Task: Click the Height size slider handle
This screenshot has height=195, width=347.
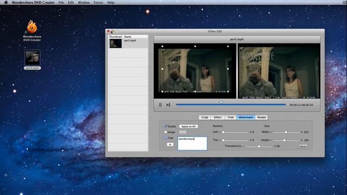Action: tap(284, 140)
